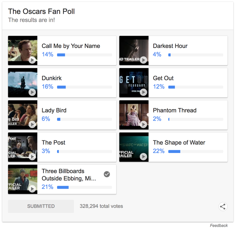Click the SUBMITTED button

pyautogui.click(x=41, y=206)
